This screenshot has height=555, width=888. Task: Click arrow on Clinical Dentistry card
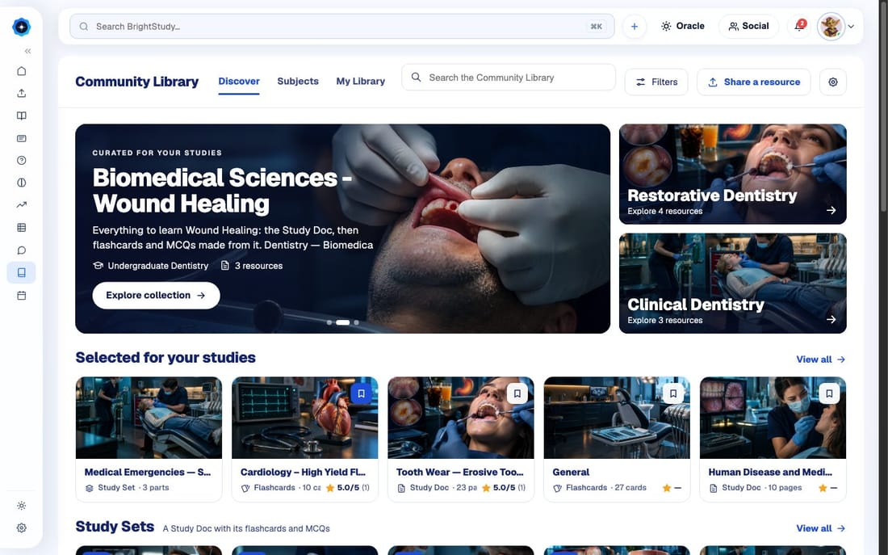(x=831, y=320)
